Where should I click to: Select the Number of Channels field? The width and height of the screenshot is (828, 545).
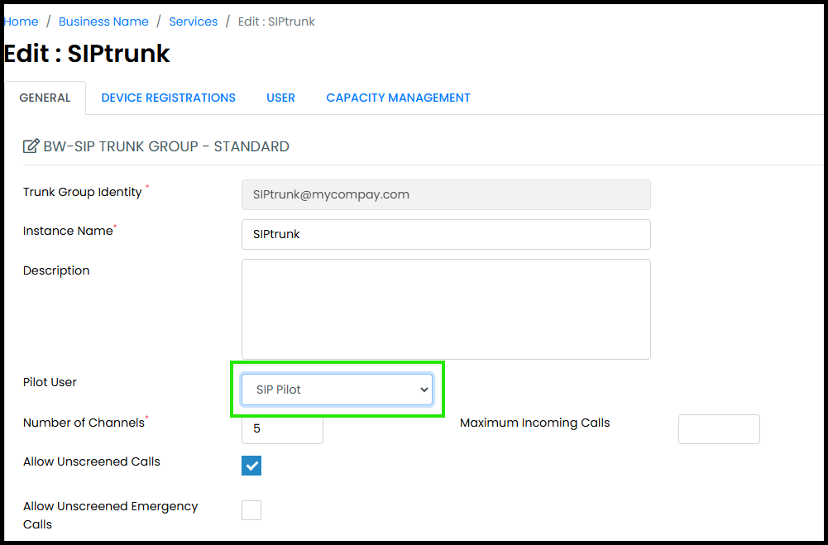(283, 428)
